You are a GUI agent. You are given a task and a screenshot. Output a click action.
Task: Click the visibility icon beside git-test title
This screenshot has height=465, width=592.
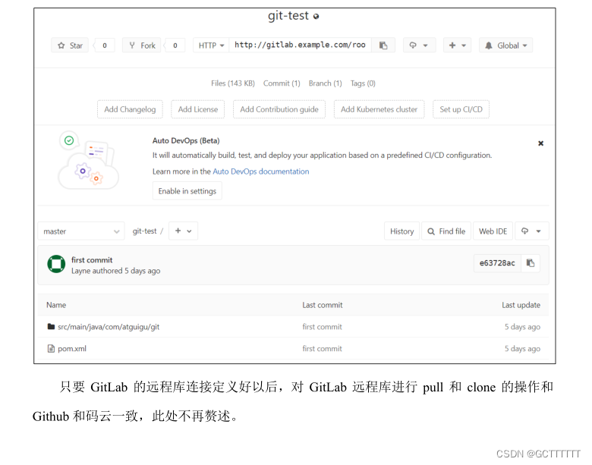click(316, 16)
